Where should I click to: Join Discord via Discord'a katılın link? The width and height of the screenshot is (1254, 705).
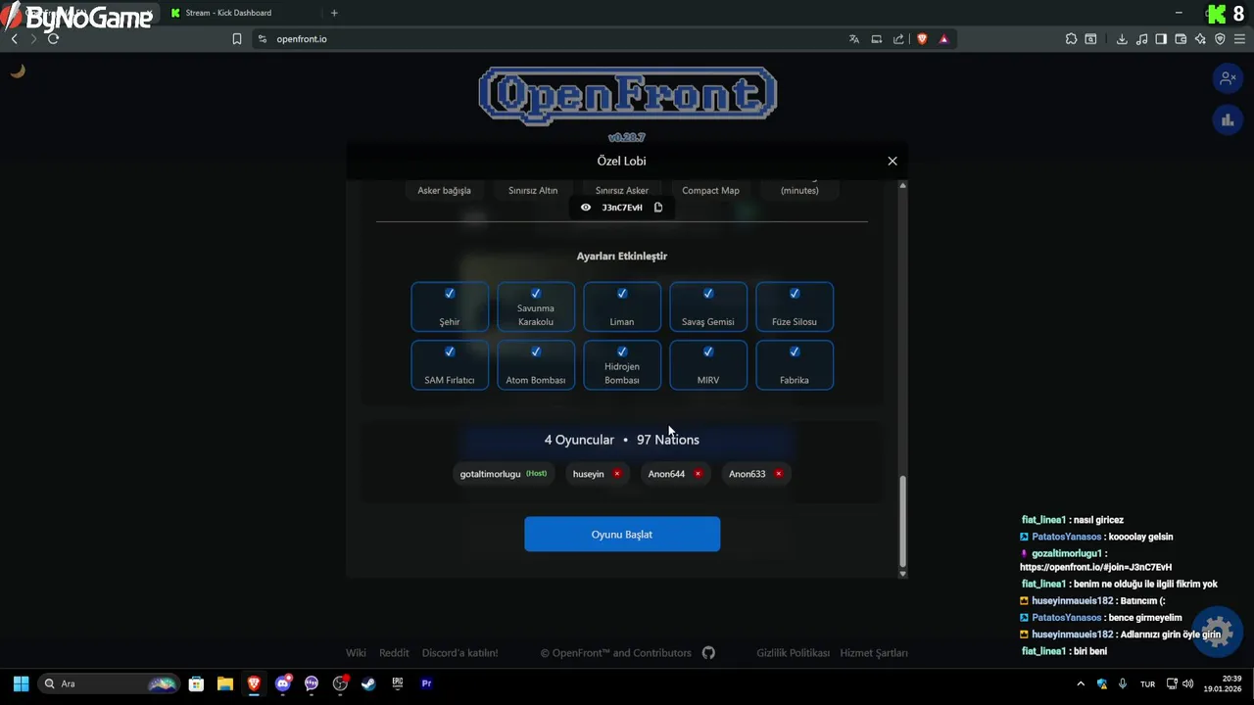pyautogui.click(x=459, y=653)
